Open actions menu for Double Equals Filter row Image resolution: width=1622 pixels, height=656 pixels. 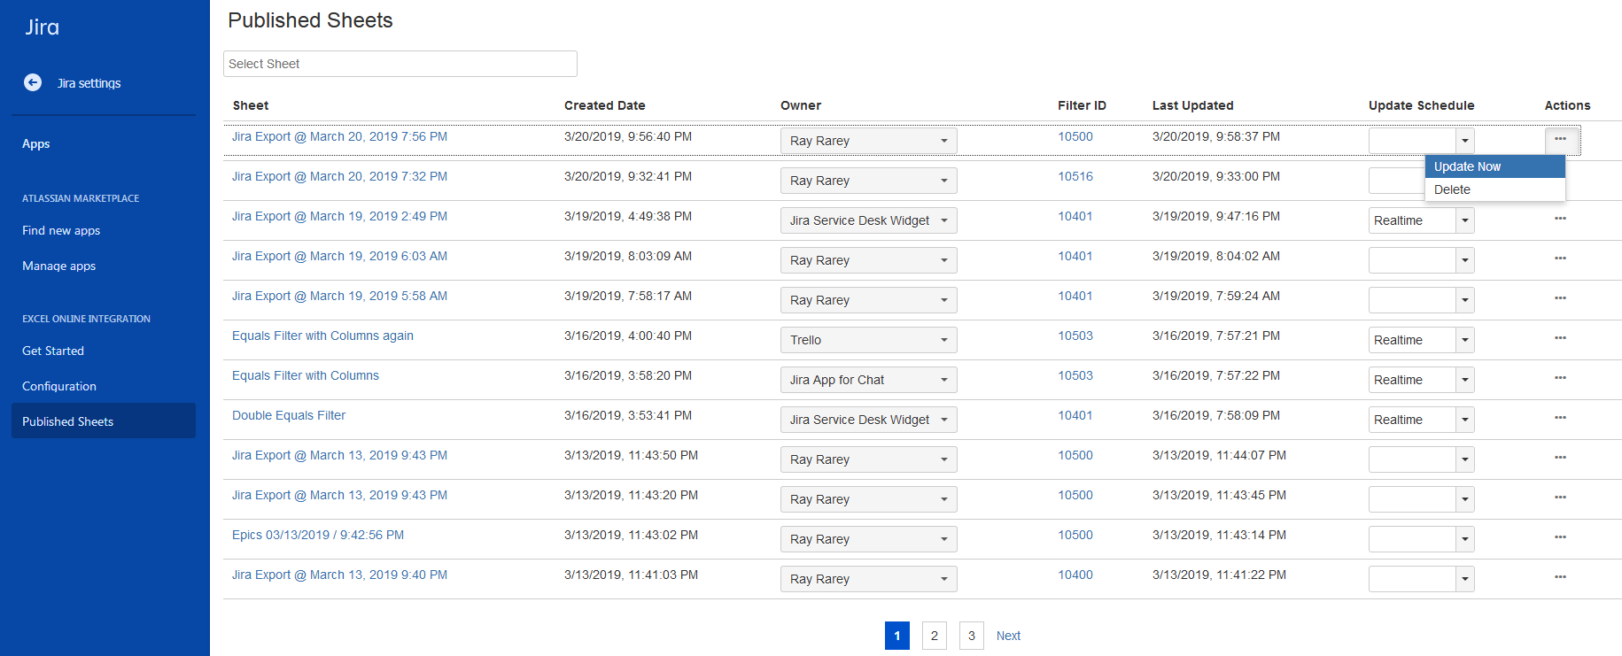click(1560, 417)
